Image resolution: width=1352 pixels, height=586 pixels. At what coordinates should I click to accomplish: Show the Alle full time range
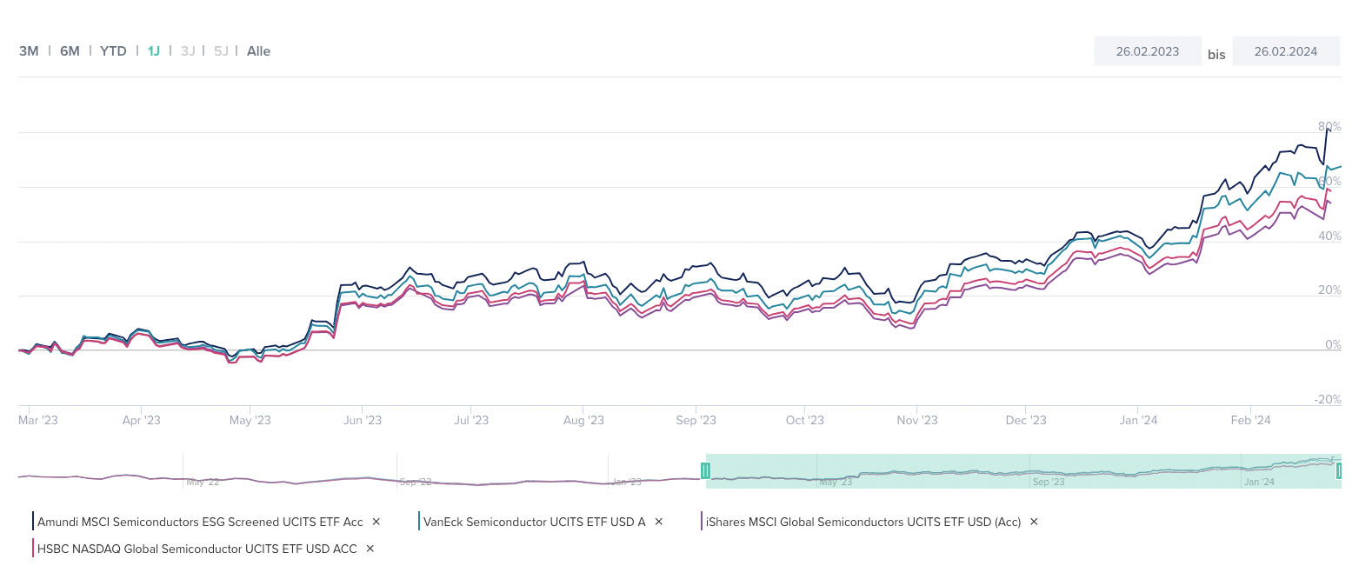258,51
